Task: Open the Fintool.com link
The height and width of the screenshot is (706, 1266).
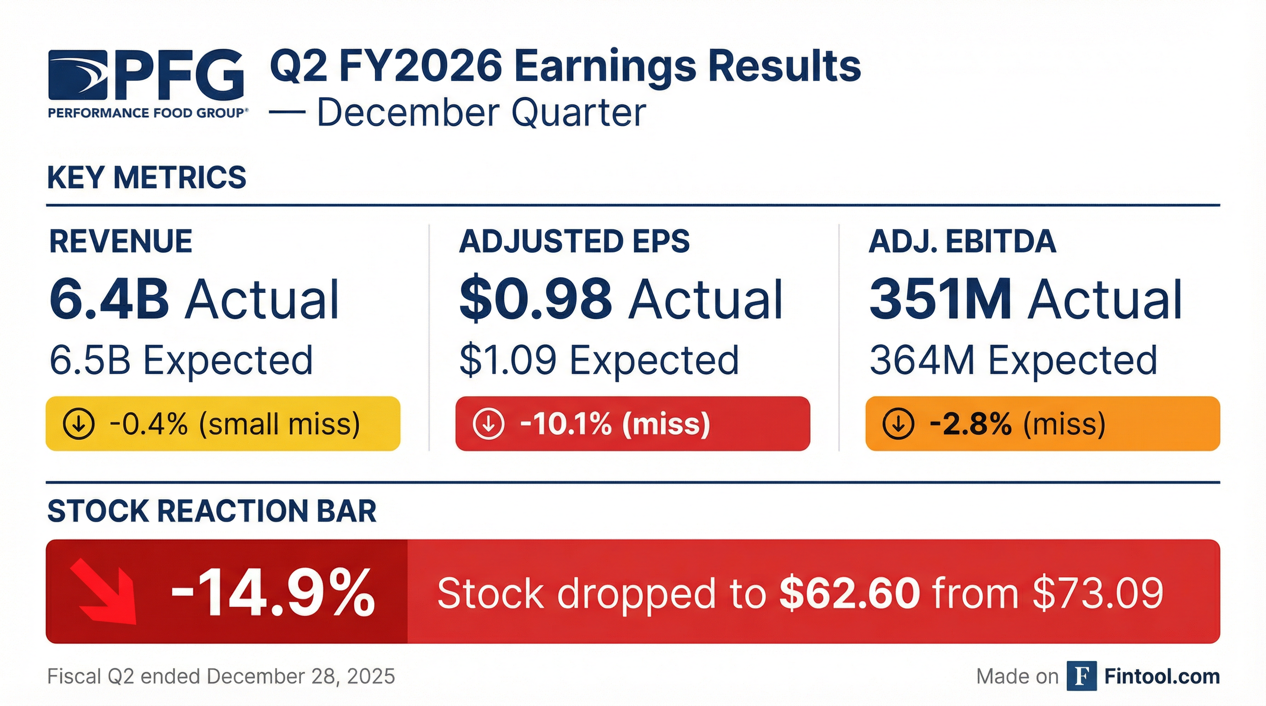Action: pos(1162,677)
